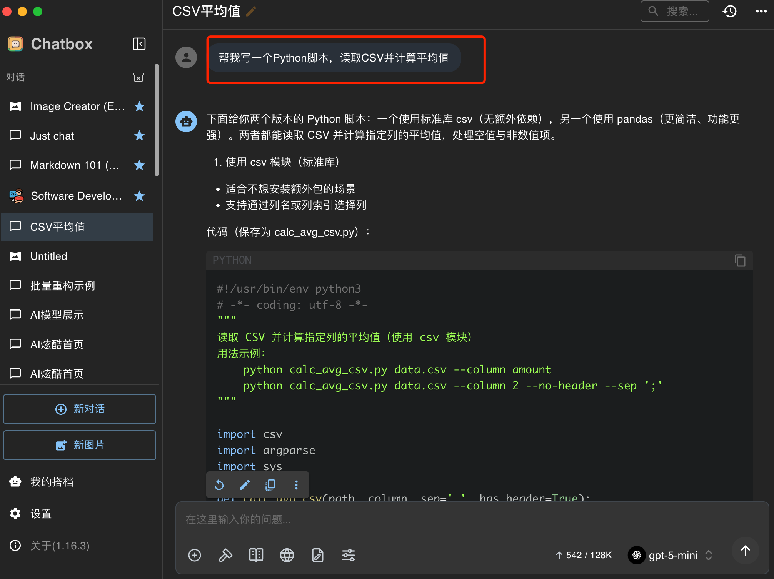Unstar the Just chat conversation
This screenshot has width=774, height=579.
[x=139, y=136]
